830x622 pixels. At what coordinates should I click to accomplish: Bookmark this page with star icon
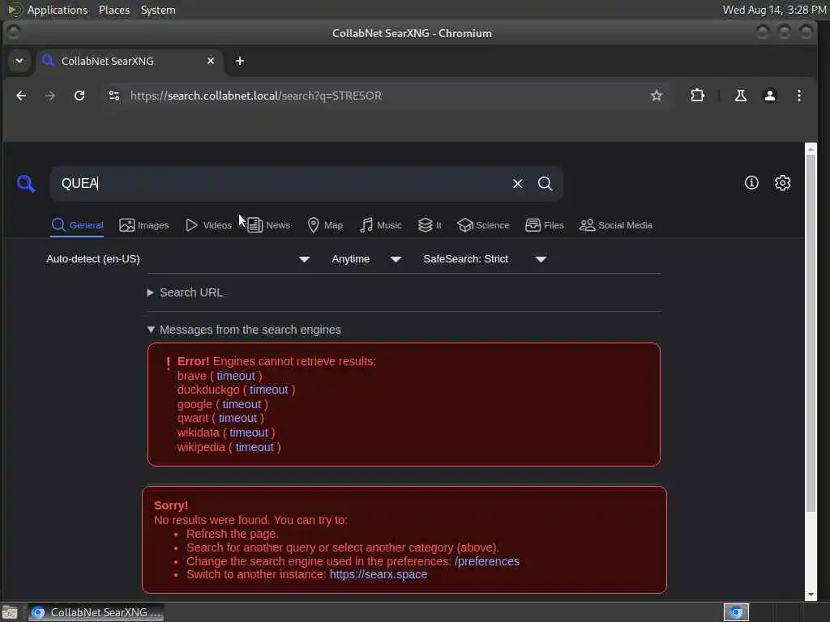(656, 96)
